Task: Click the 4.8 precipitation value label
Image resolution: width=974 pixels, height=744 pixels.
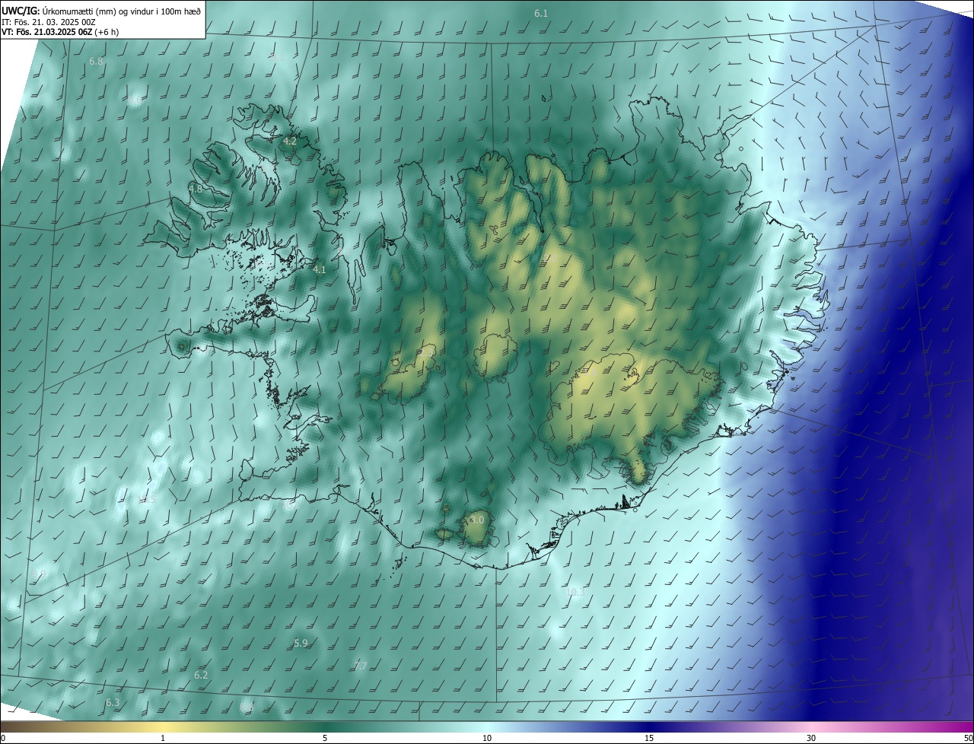Action: (196, 189)
